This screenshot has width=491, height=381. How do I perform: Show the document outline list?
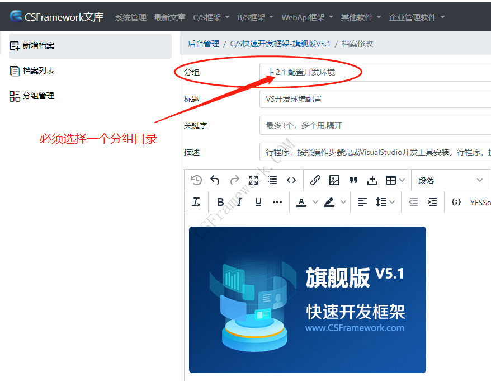point(272,180)
